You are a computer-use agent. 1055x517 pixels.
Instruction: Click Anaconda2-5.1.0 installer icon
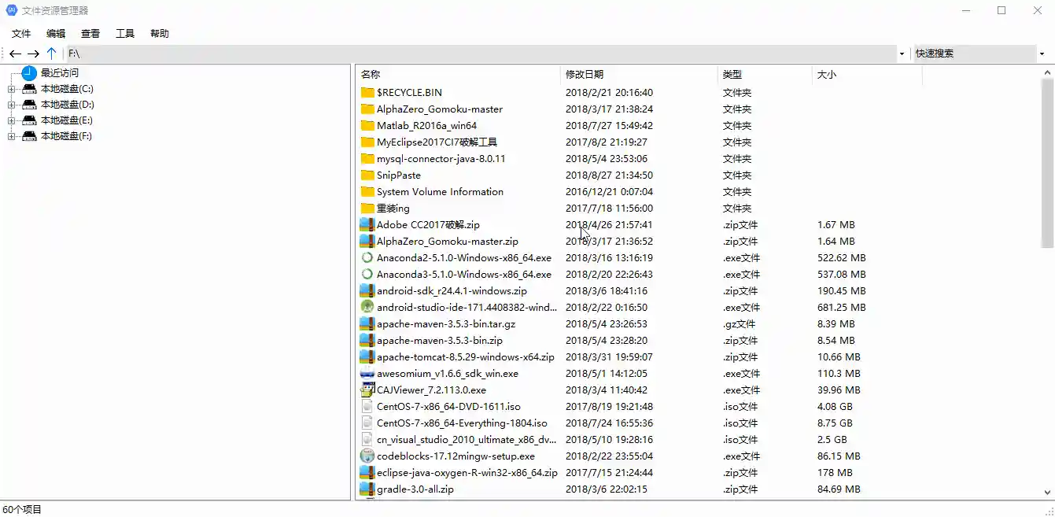pyautogui.click(x=367, y=258)
